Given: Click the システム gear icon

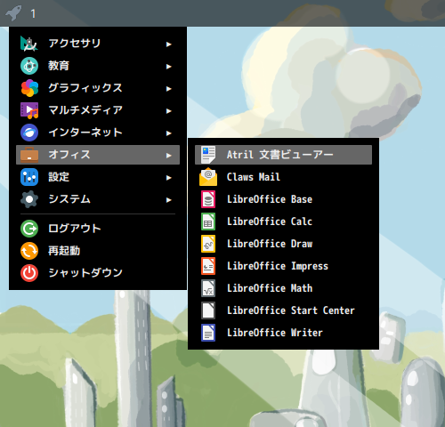Looking at the screenshot, I should (x=29, y=199).
